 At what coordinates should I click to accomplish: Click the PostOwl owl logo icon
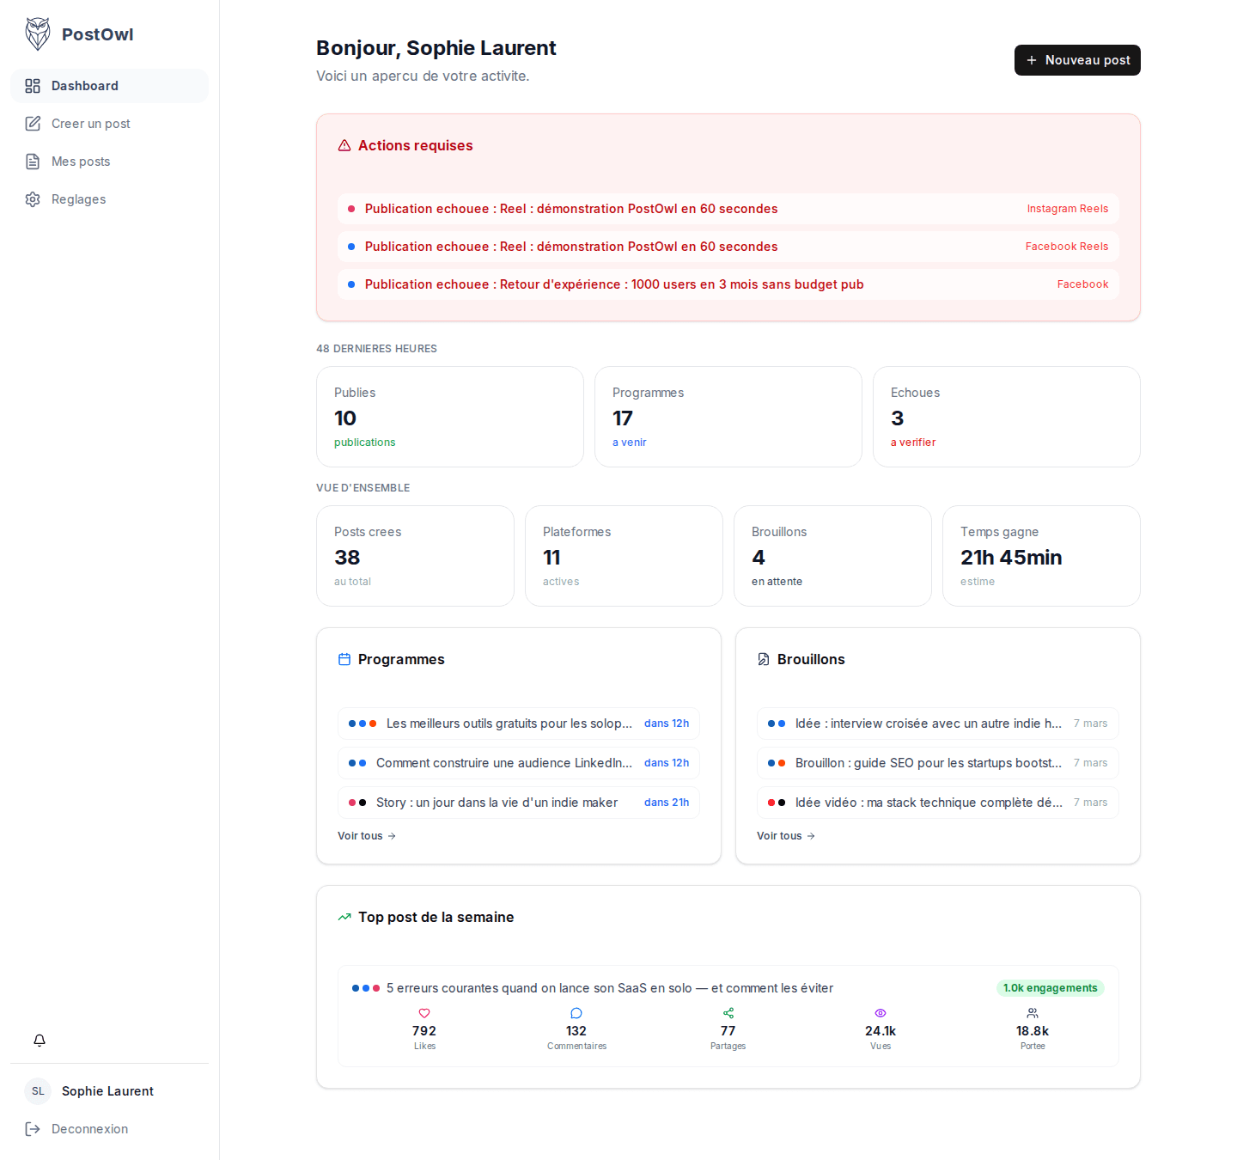(x=38, y=34)
